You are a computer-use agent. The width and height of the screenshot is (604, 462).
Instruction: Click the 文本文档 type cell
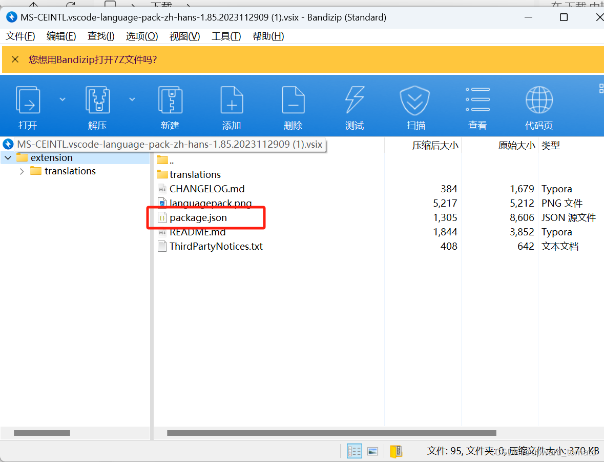560,247
